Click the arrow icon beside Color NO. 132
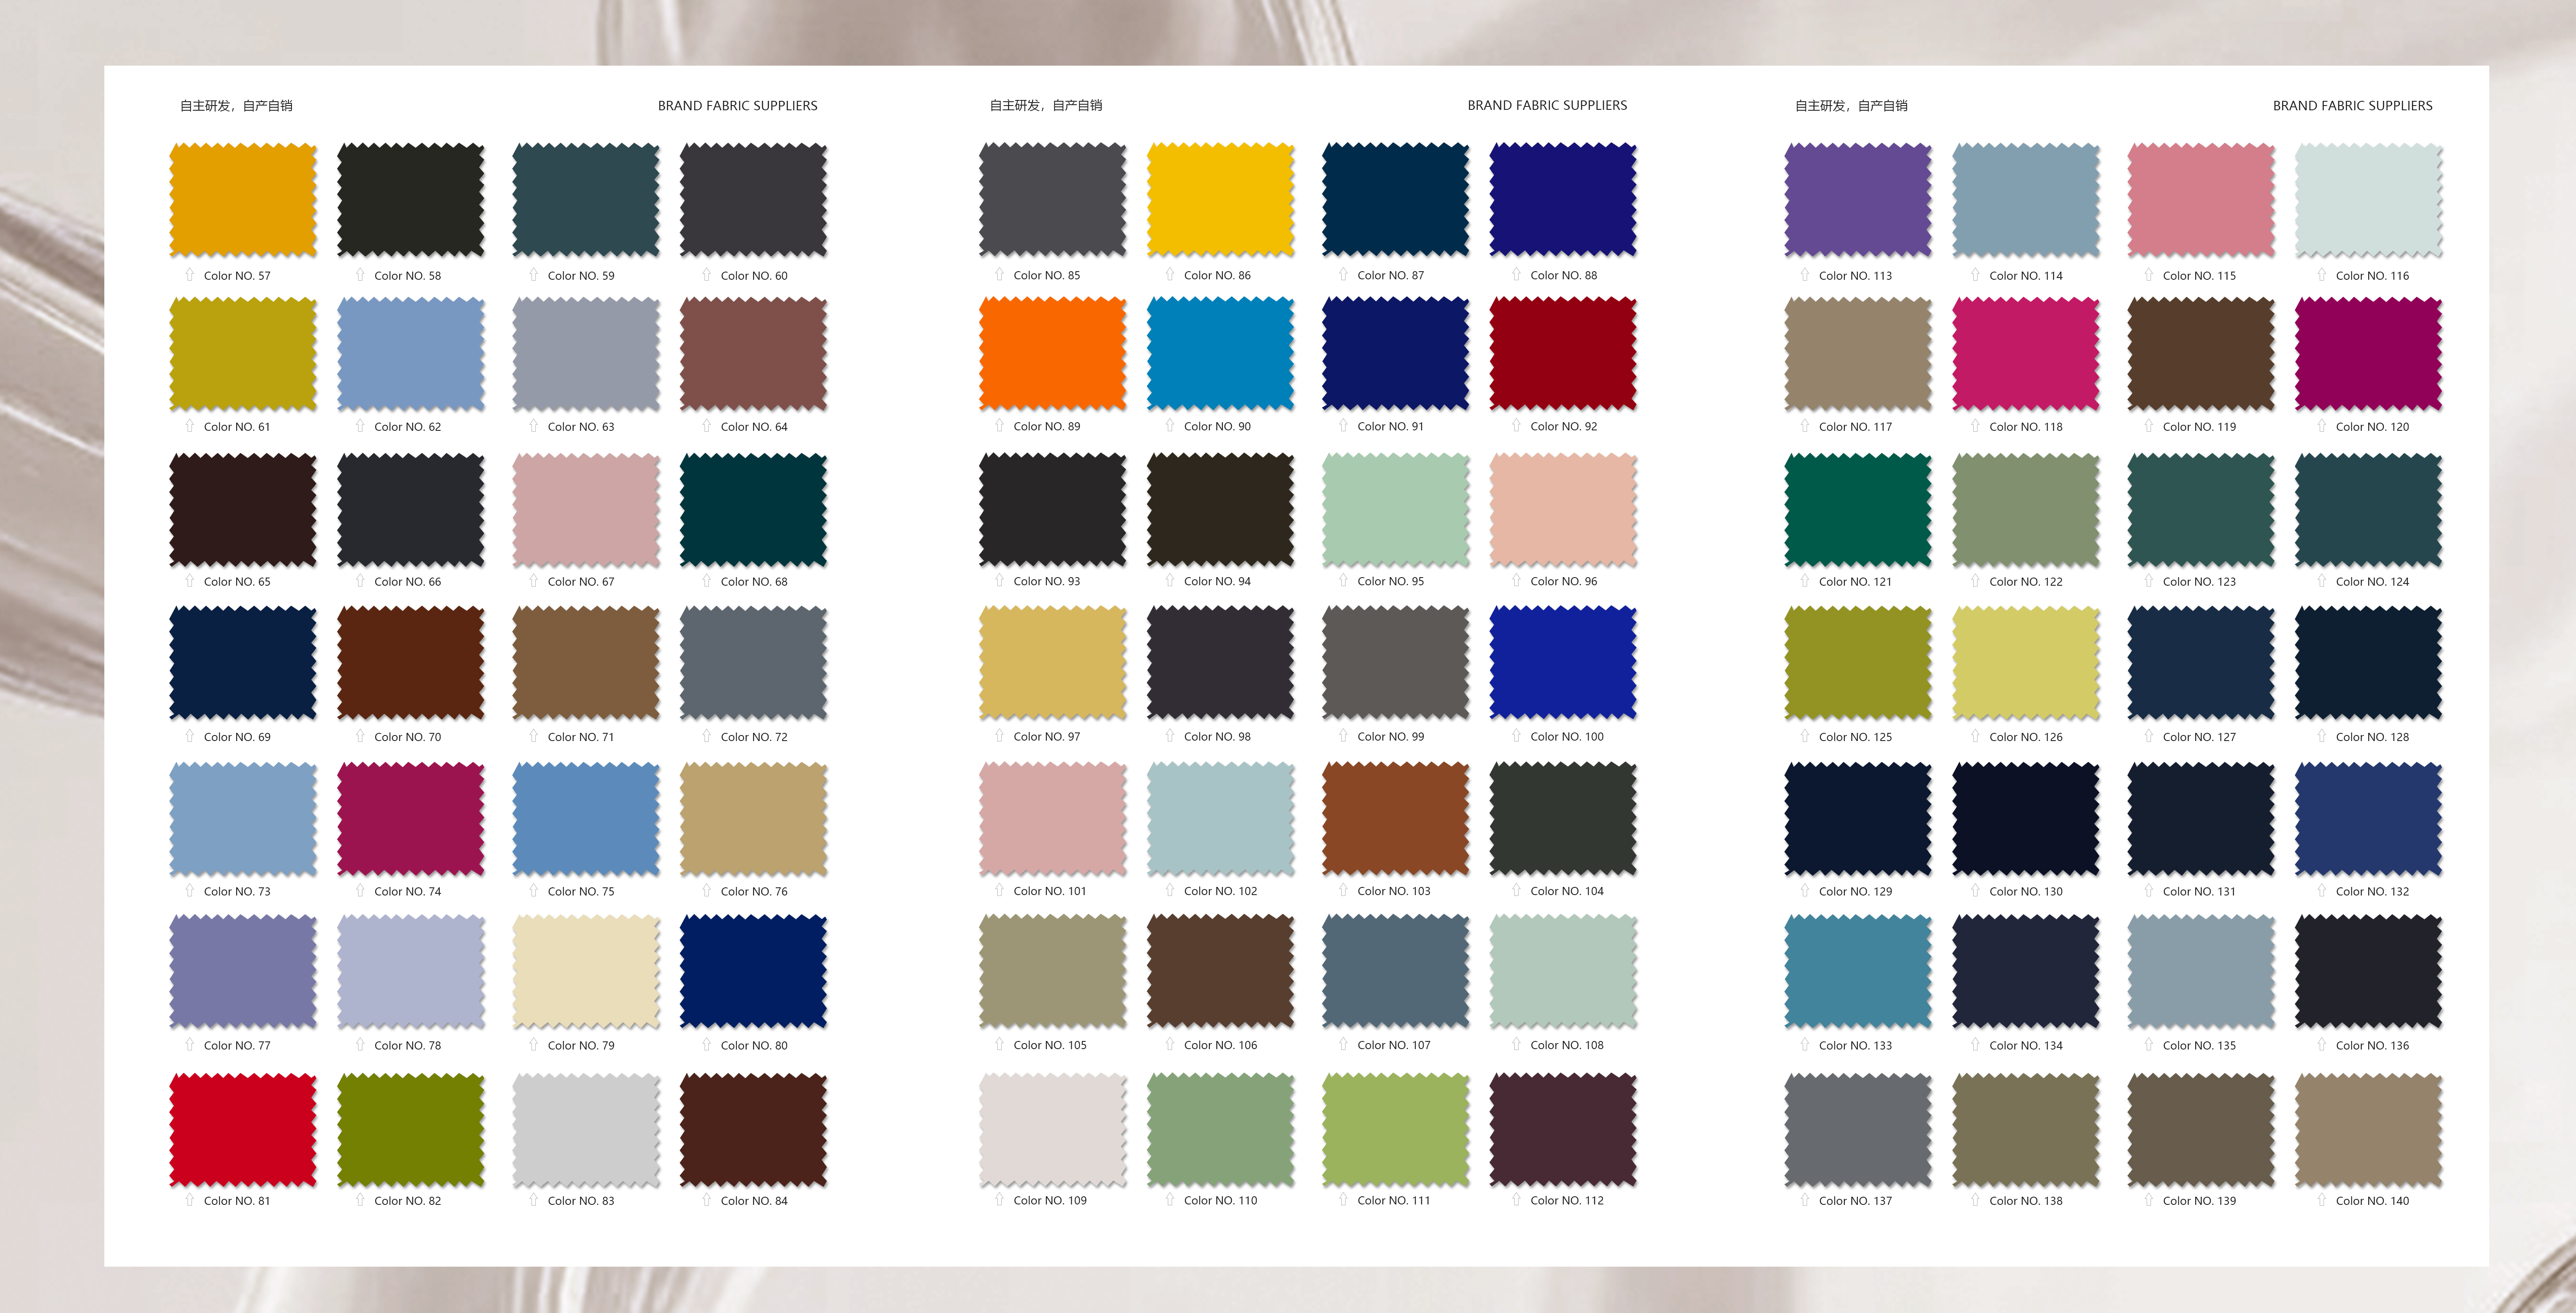This screenshot has width=2576, height=1313. tap(2322, 890)
